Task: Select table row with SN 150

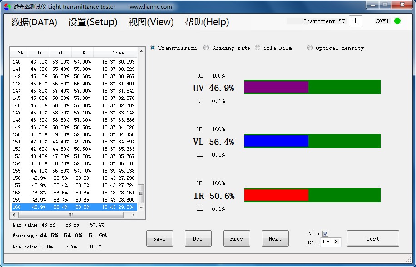Action: tap(74, 134)
